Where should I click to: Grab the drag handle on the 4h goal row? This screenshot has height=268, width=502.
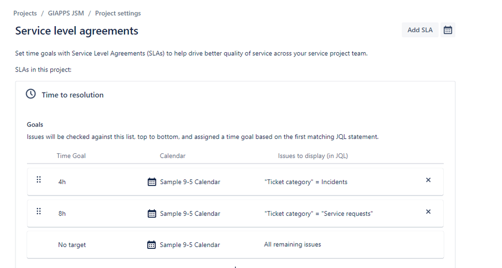tap(39, 180)
